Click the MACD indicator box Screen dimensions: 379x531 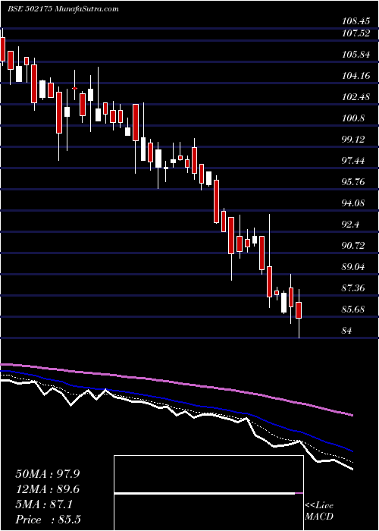click(208, 493)
